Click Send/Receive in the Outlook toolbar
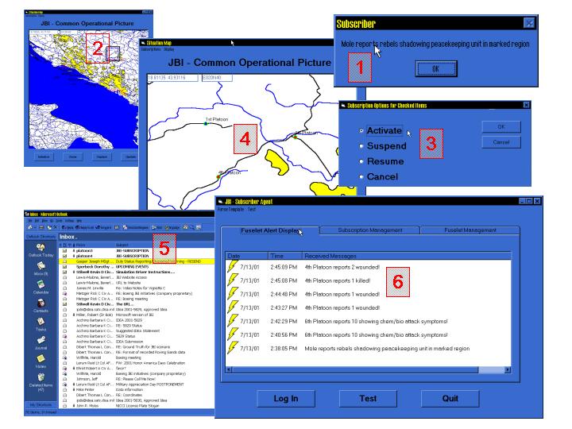The height and width of the screenshot is (429, 572). point(136,227)
